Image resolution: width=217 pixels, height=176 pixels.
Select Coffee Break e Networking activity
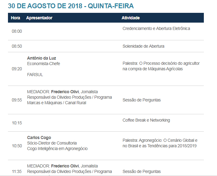pyautogui.click(x=146, y=120)
